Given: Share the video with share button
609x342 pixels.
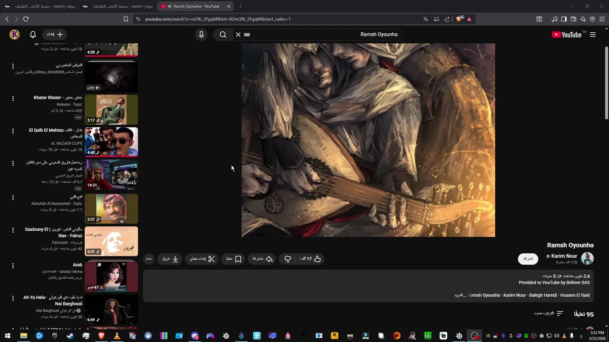Looking at the screenshot, I should (263, 259).
